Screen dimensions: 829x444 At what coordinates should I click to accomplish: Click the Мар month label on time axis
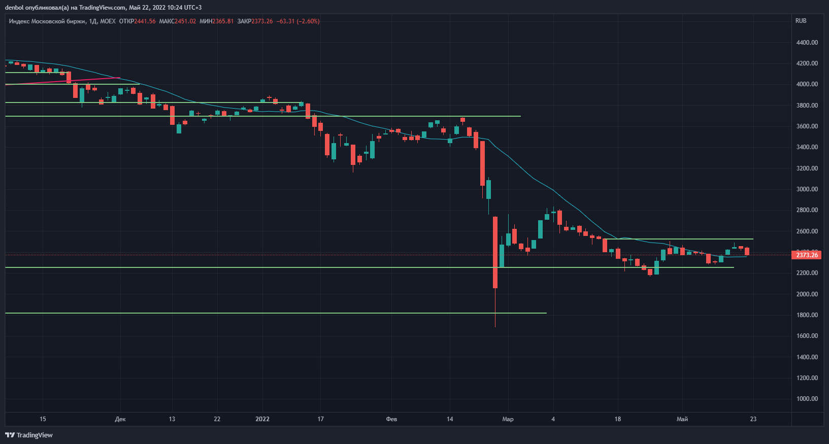click(508, 419)
